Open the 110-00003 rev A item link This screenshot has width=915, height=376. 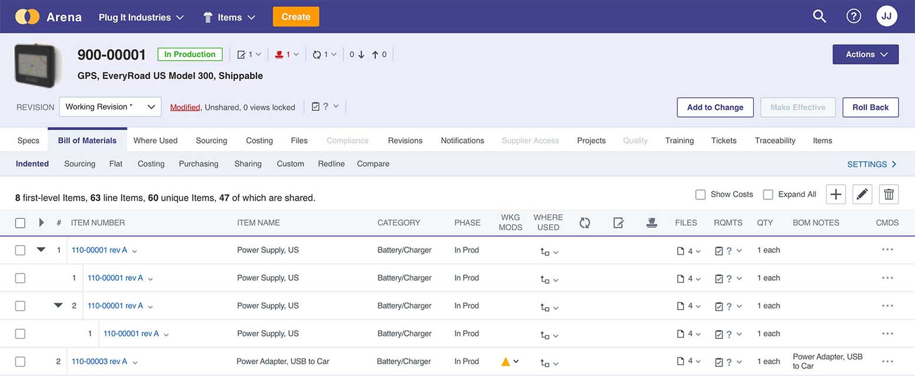(99, 361)
